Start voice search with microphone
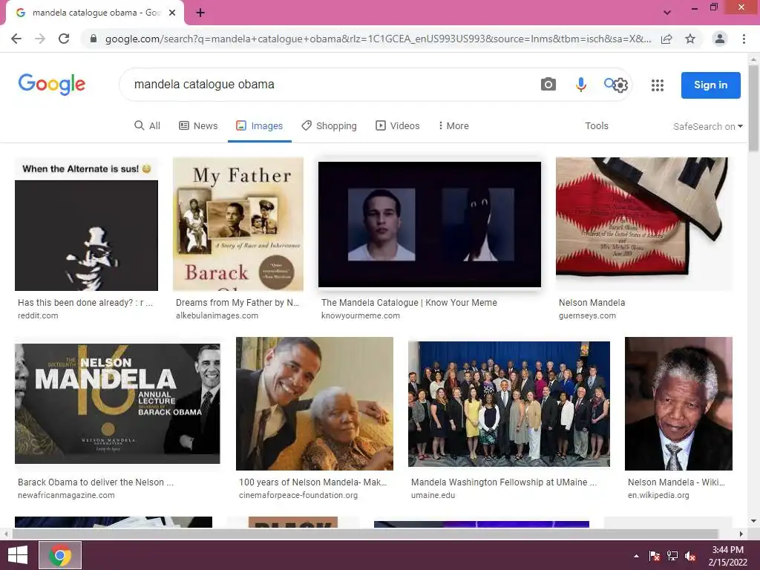This screenshot has width=760, height=570. point(580,85)
